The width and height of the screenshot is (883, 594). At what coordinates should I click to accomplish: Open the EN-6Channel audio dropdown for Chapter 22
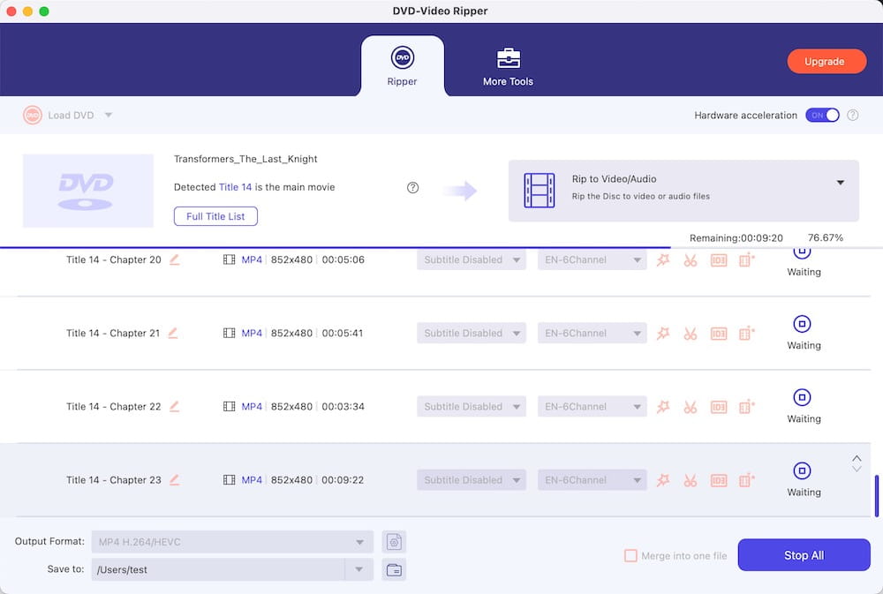pyautogui.click(x=592, y=407)
